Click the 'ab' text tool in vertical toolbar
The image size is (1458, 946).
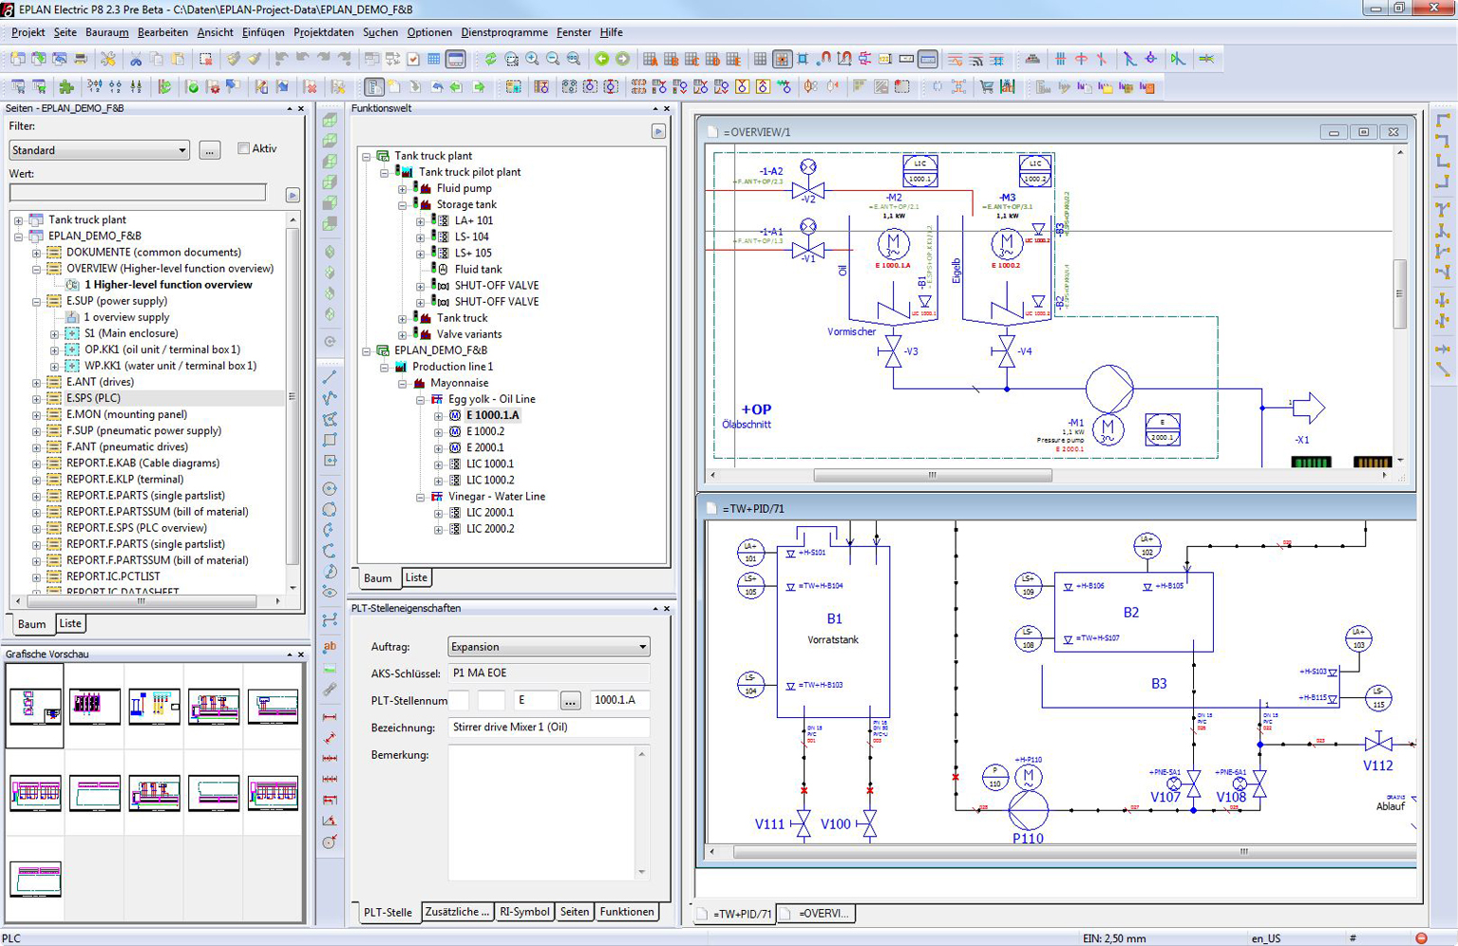pos(330,647)
